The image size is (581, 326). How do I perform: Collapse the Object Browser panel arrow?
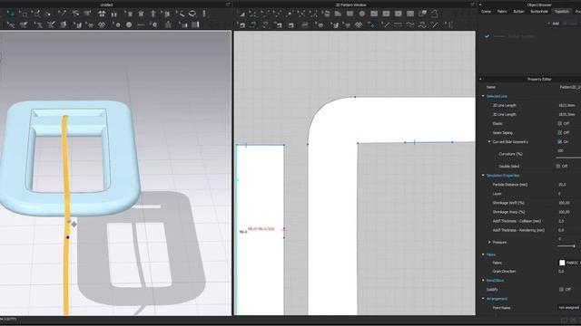(480, 5)
